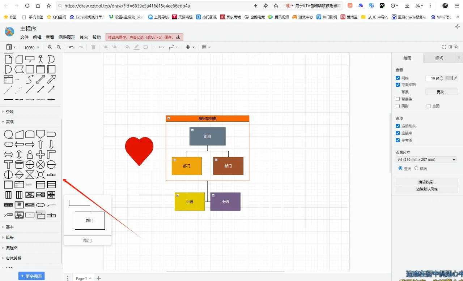Open the 调整图形 menu
Screen dimensions: 463x281
coord(67,37)
